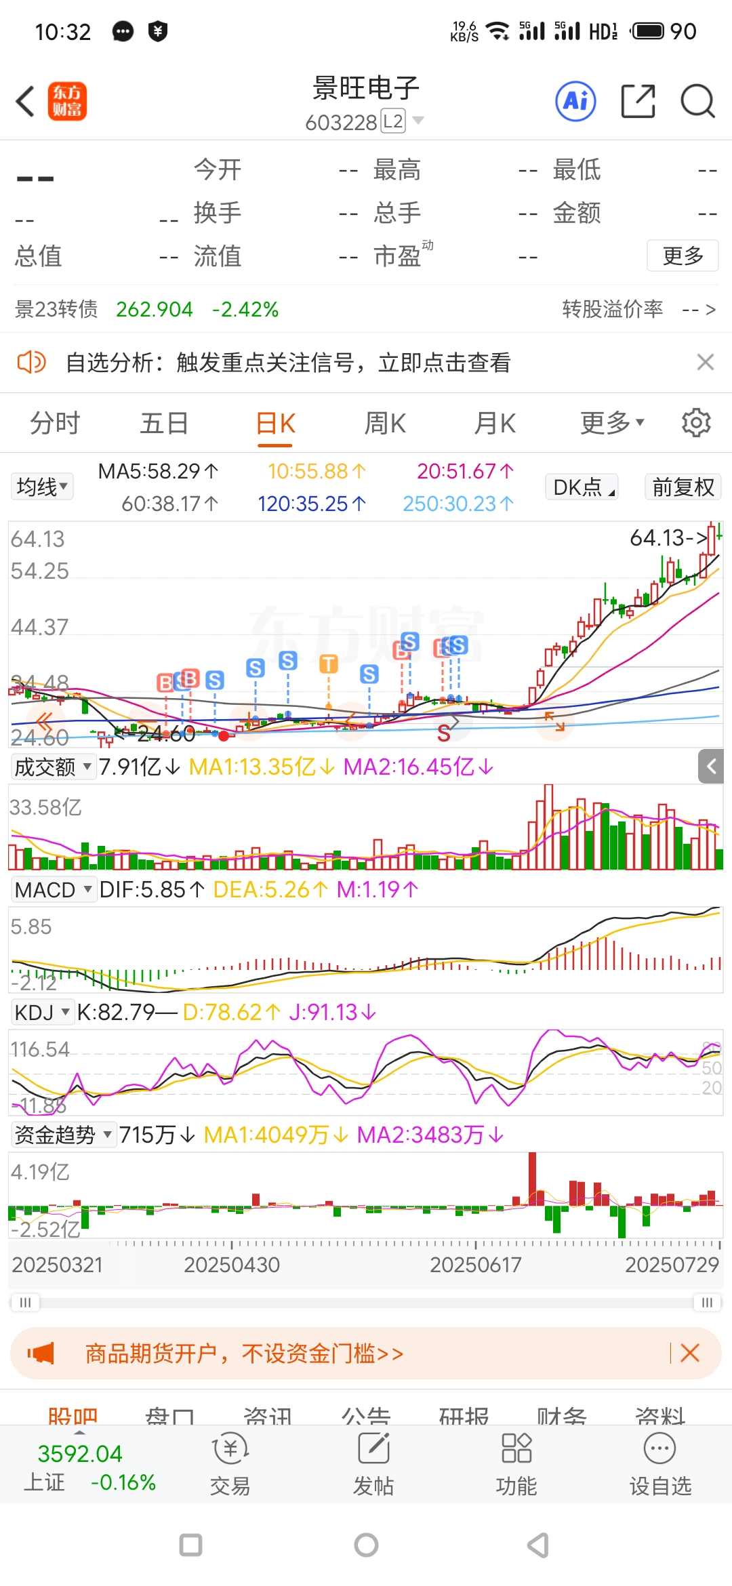Tap the orange left double-arrow on chart
The width and height of the screenshot is (732, 1586).
(x=45, y=721)
